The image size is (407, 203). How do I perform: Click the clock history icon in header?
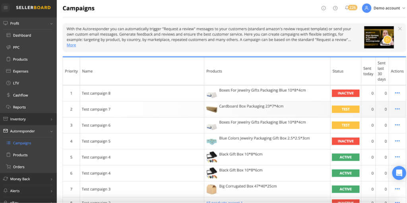(335, 8)
